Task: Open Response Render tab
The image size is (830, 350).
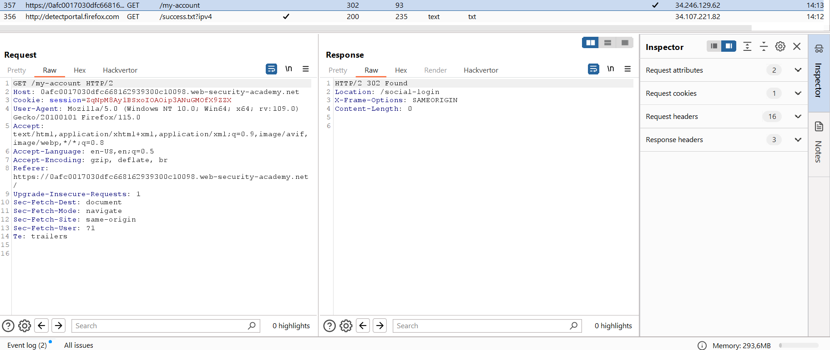Action: [x=435, y=70]
